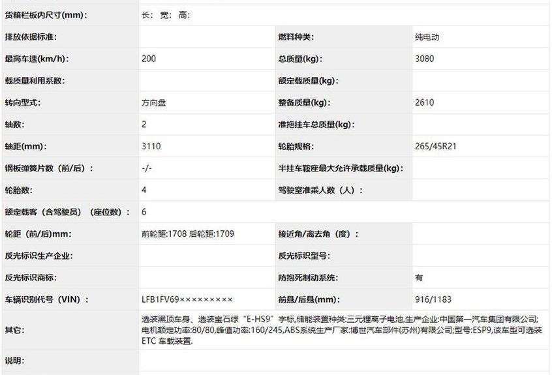Select the 长: 宽: 高: value cell
This screenshot has height=375, width=552.
(x=166, y=15)
